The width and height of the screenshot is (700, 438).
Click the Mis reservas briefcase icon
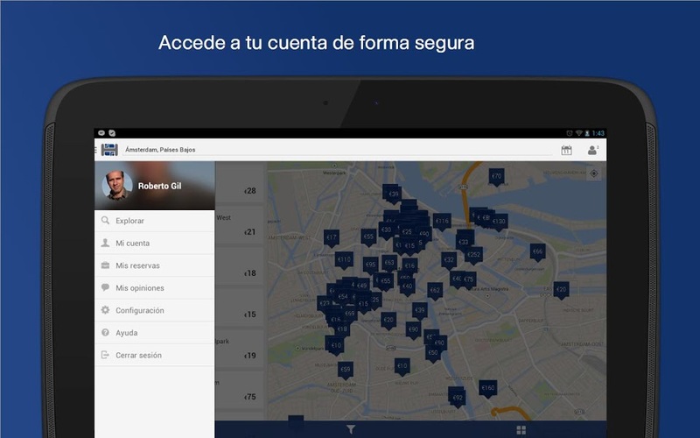click(x=105, y=265)
